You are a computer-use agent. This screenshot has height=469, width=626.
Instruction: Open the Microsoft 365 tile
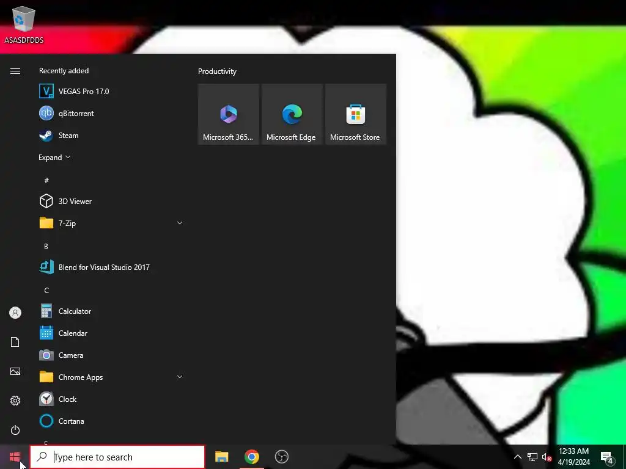click(229, 114)
